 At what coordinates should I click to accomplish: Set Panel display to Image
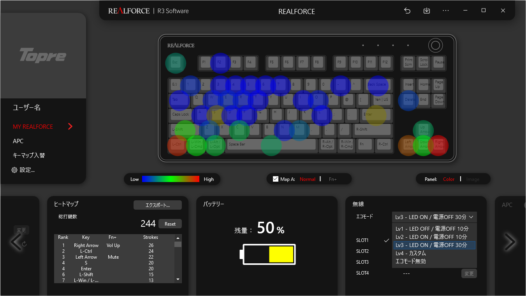[x=473, y=179]
